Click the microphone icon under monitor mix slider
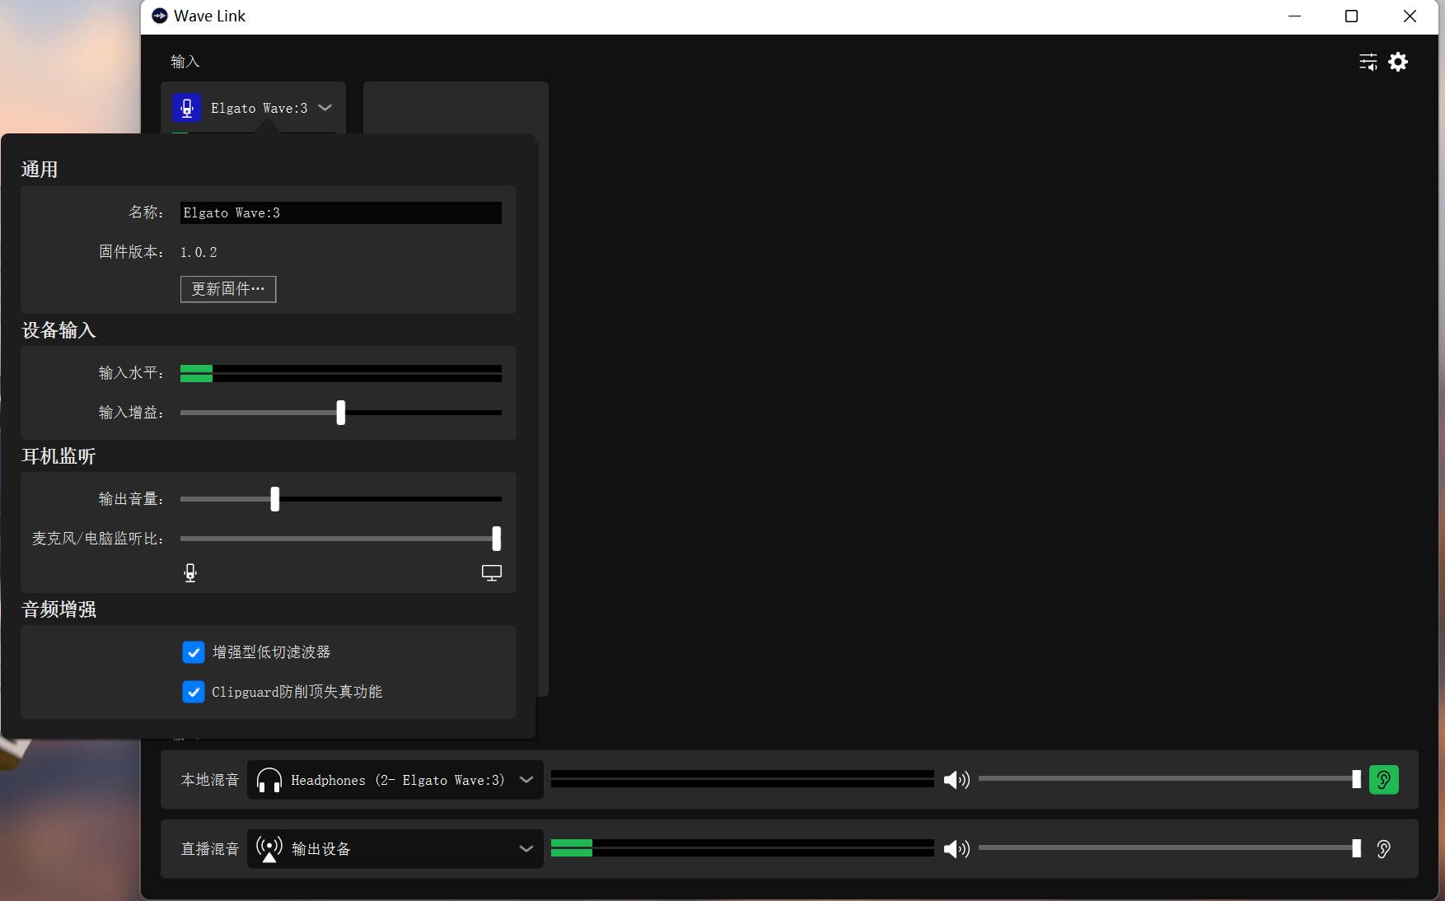Image resolution: width=1445 pixels, height=901 pixels. tap(190, 573)
